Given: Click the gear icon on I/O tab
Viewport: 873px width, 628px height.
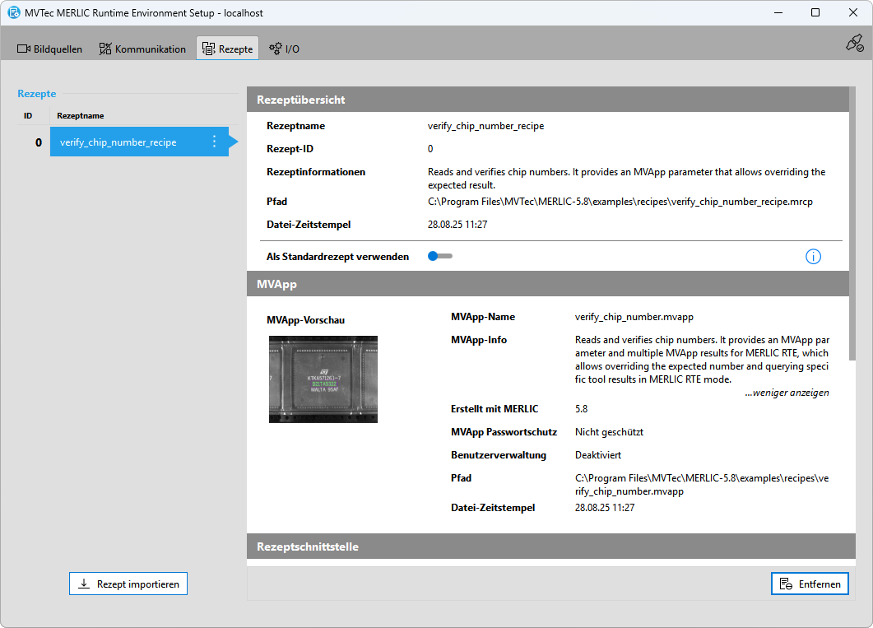Looking at the screenshot, I should (276, 49).
